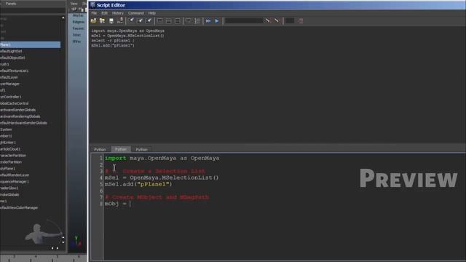Select defaultHardwareRenderGlobals in the outliner
Image resolution: width=466 pixels, height=262 pixels.
click(x=23, y=123)
